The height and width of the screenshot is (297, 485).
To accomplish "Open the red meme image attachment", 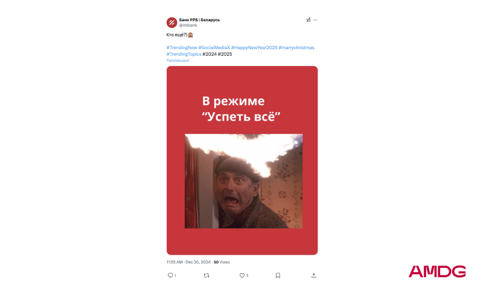I will [242, 161].
